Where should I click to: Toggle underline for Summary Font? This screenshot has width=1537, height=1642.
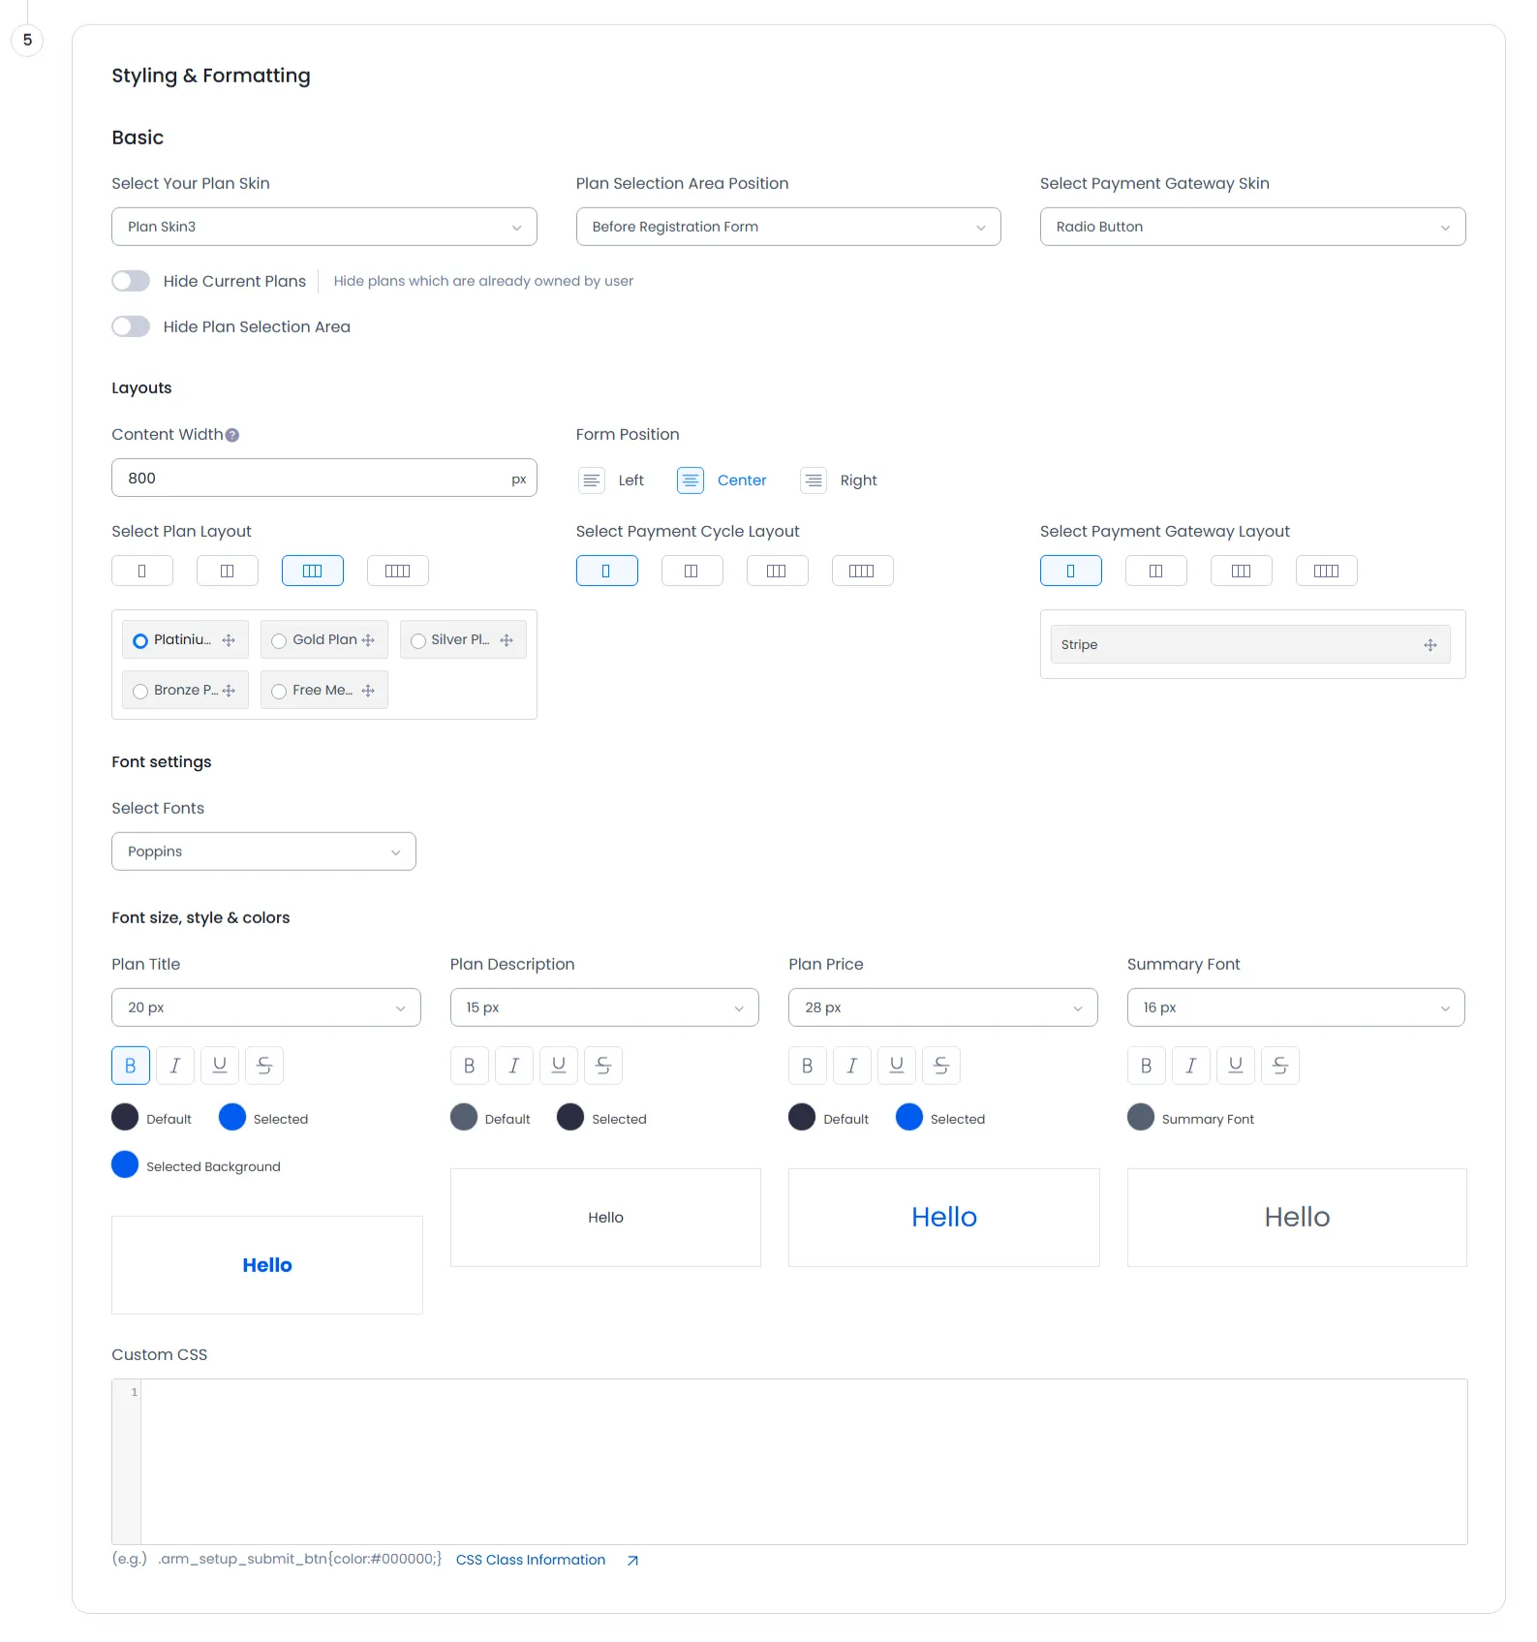tap(1236, 1066)
